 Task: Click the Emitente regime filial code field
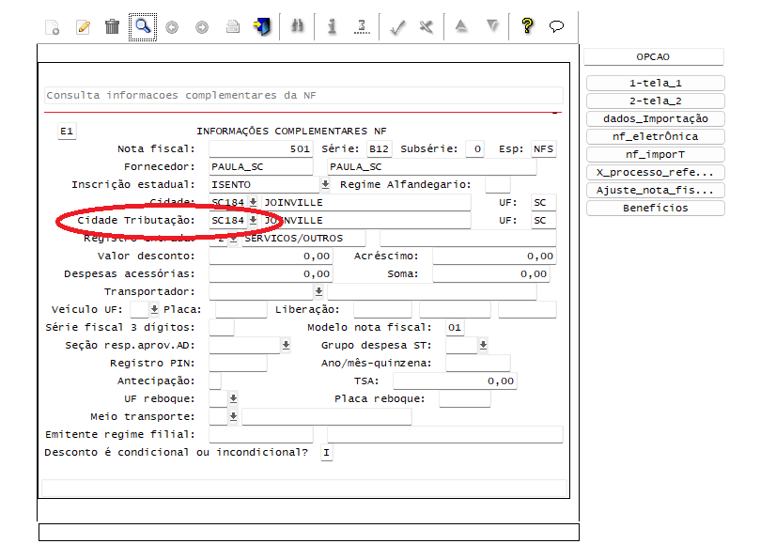(261, 434)
